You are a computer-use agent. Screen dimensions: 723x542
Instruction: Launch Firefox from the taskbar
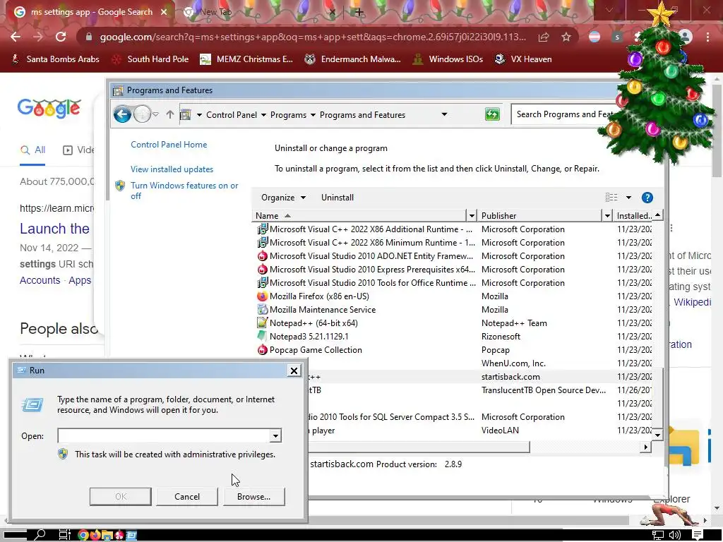[x=95, y=535]
